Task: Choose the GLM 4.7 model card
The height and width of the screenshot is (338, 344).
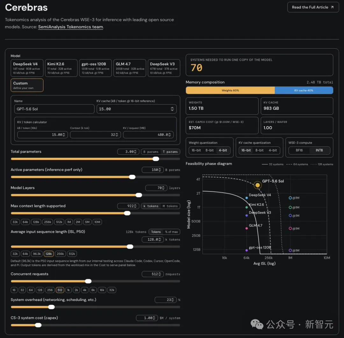Action: tap(130, 68)
